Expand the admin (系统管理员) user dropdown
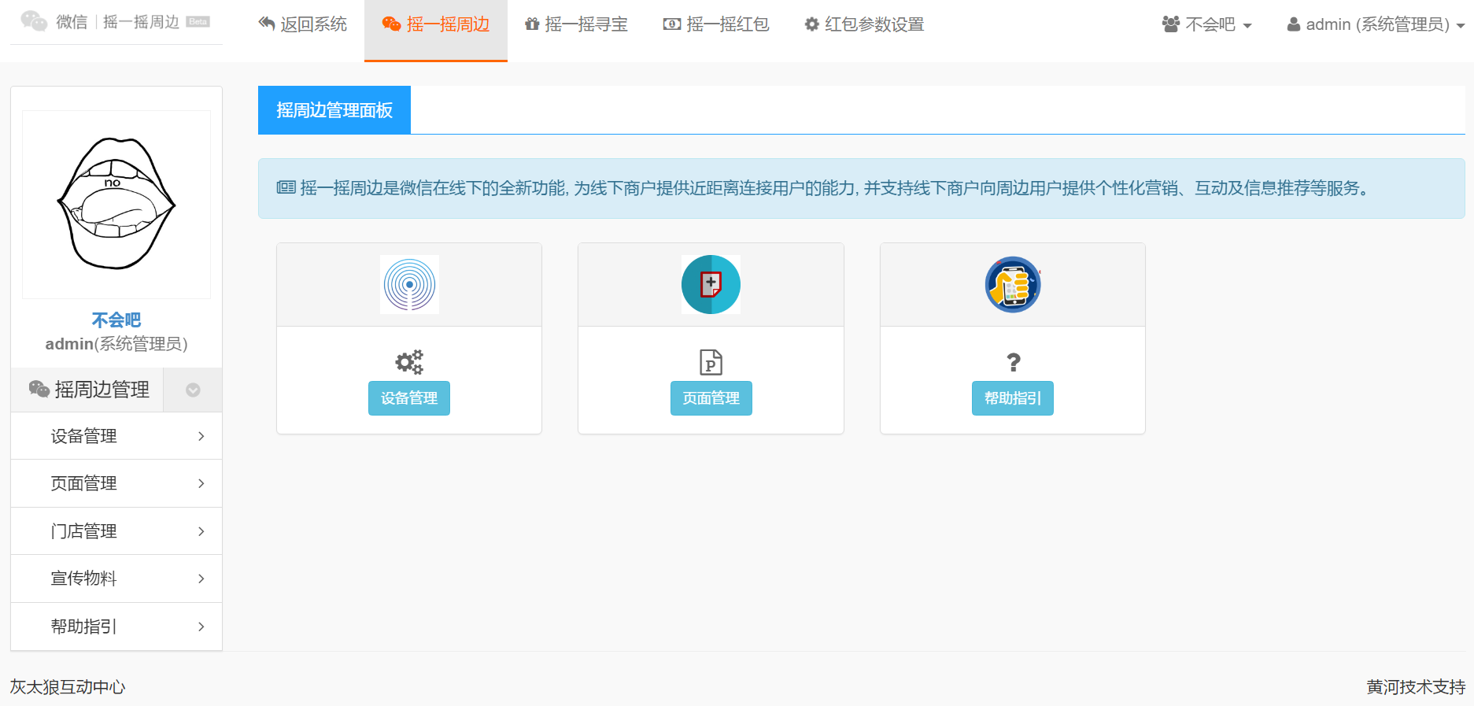Viewport: 1474px width, 706px height. coord(1376,24)
